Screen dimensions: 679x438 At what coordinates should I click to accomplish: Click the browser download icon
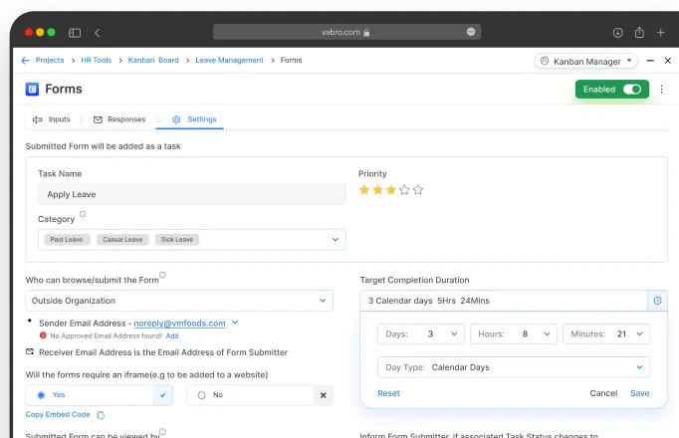(617, 33)
